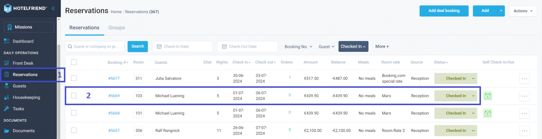The height and width of the screenshot is (139, 542).
Task: Expand More + filters
Action: click(x=382, y=47)
